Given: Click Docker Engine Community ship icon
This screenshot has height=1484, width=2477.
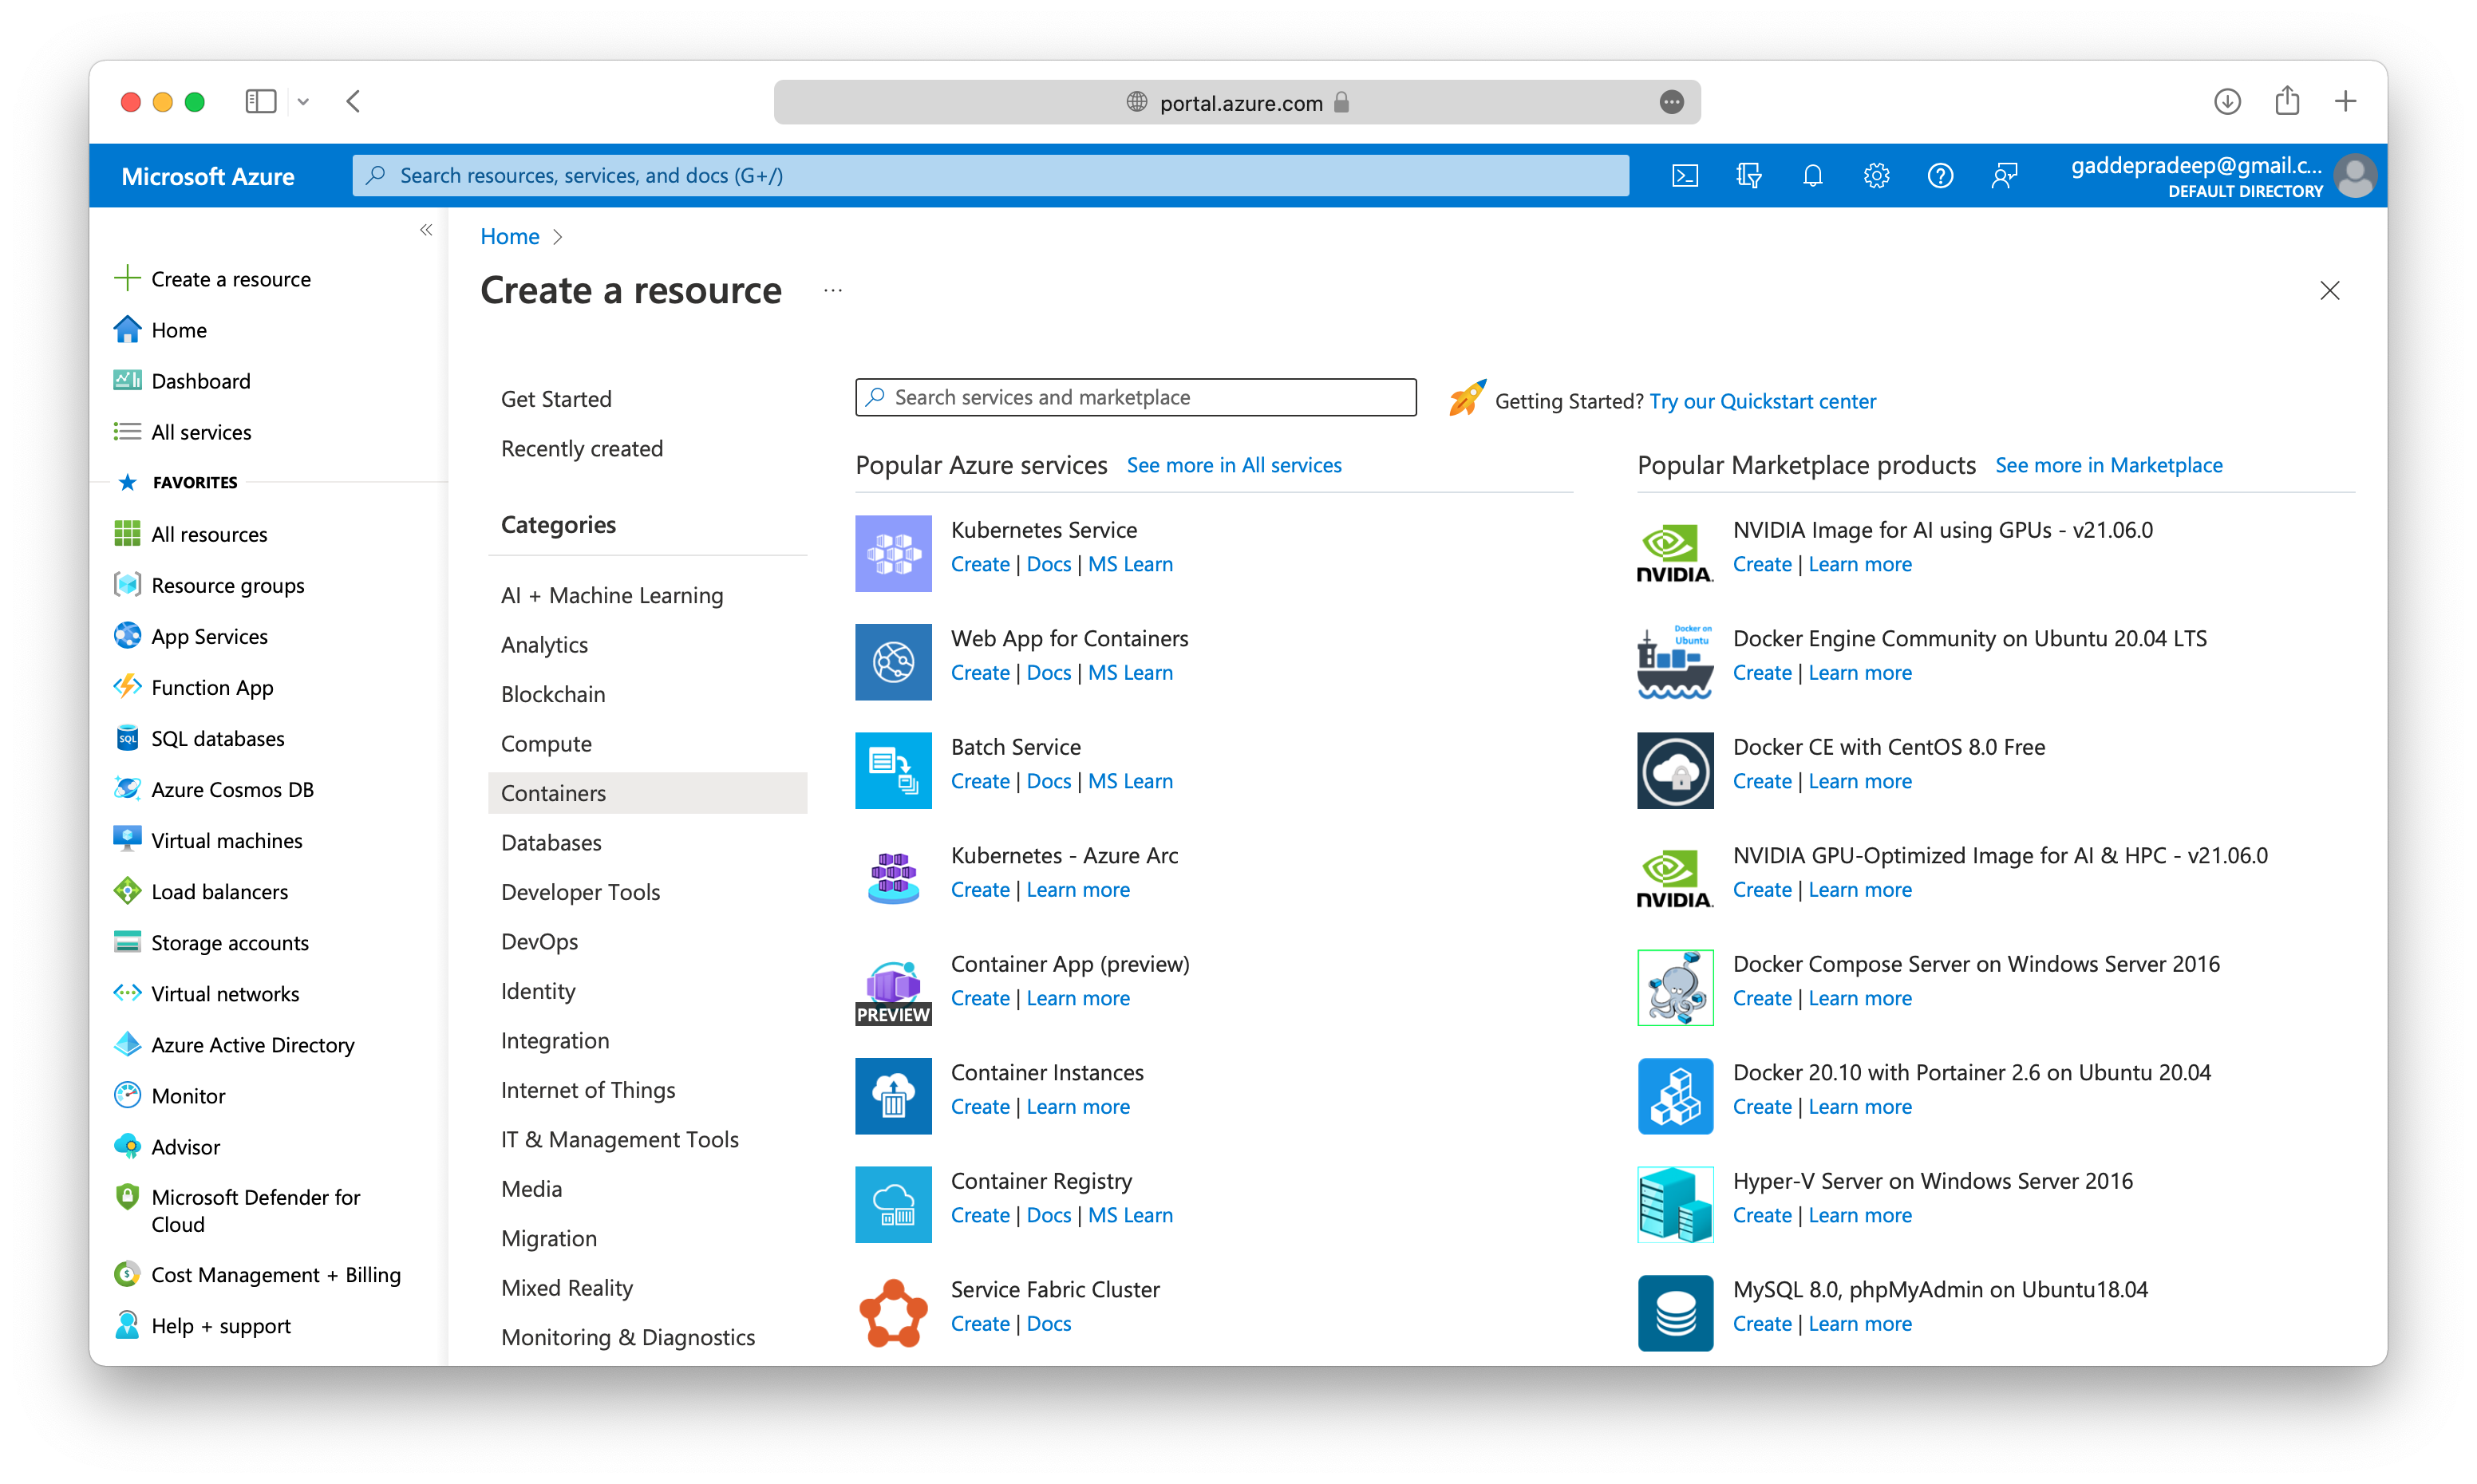Looking at the screenshot, I should 1675,662.
